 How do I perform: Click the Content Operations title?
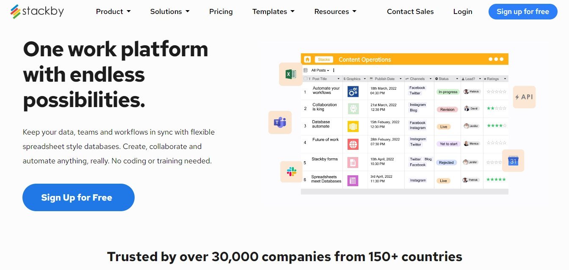coord(365,60)
